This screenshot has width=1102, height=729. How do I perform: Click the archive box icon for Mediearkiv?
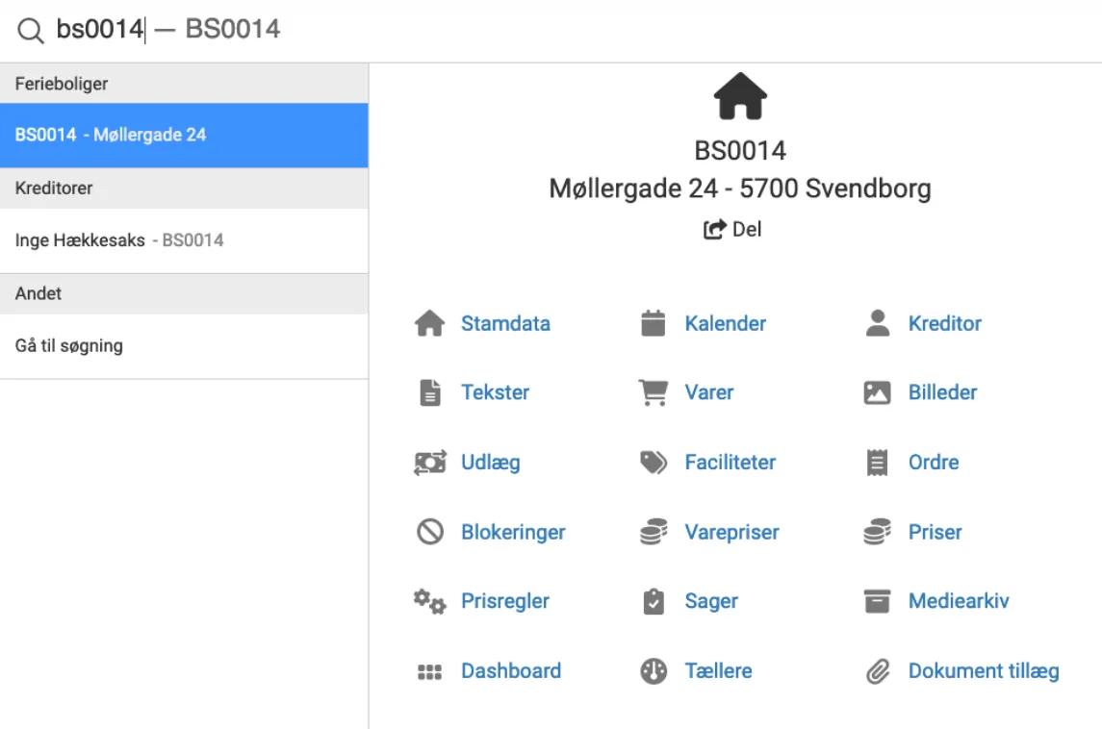(x=877, y=602)
